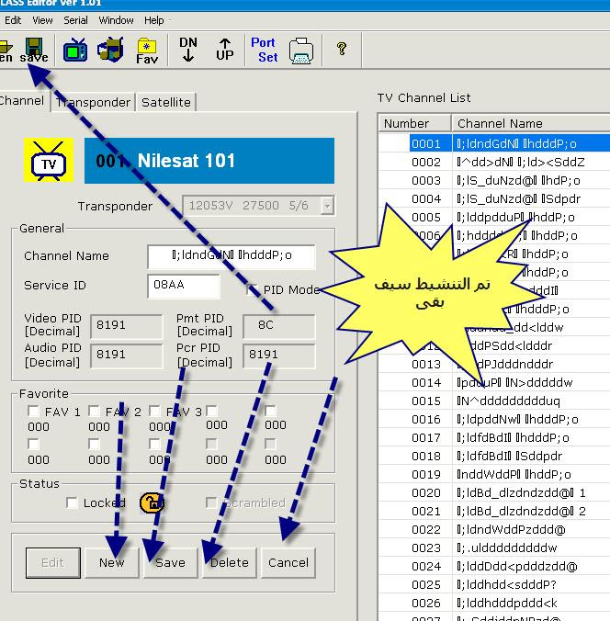The image size is (610, 621).
Task: Click the yellow TV icon beside Nilesat 101
Action: coord(49,160)
